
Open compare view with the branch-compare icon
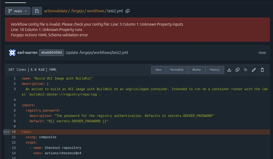point(37,11)
